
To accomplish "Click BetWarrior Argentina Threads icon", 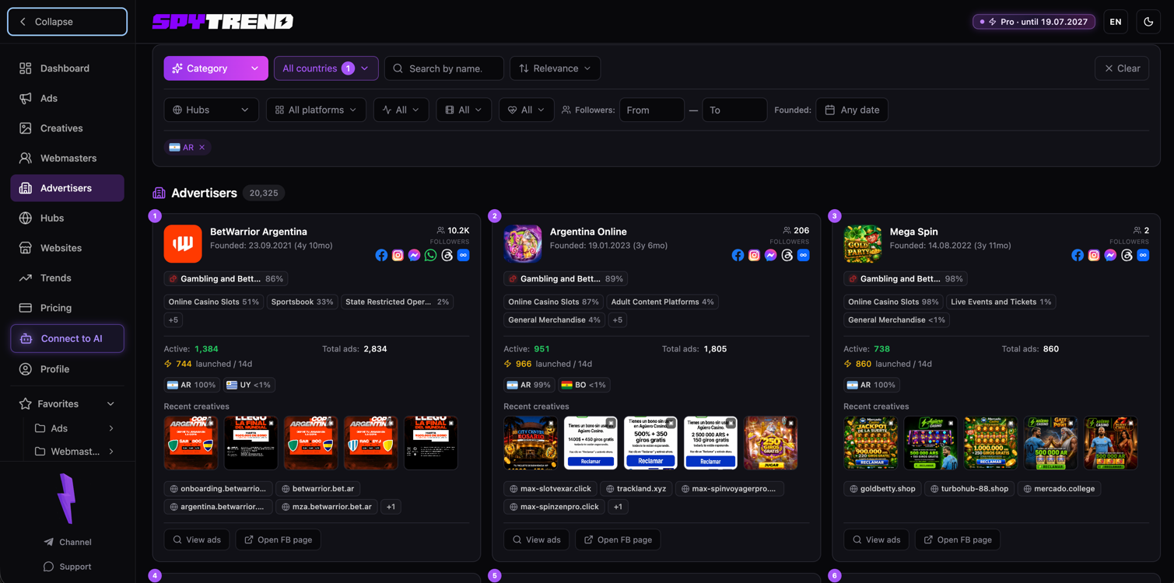I will 447,255.
